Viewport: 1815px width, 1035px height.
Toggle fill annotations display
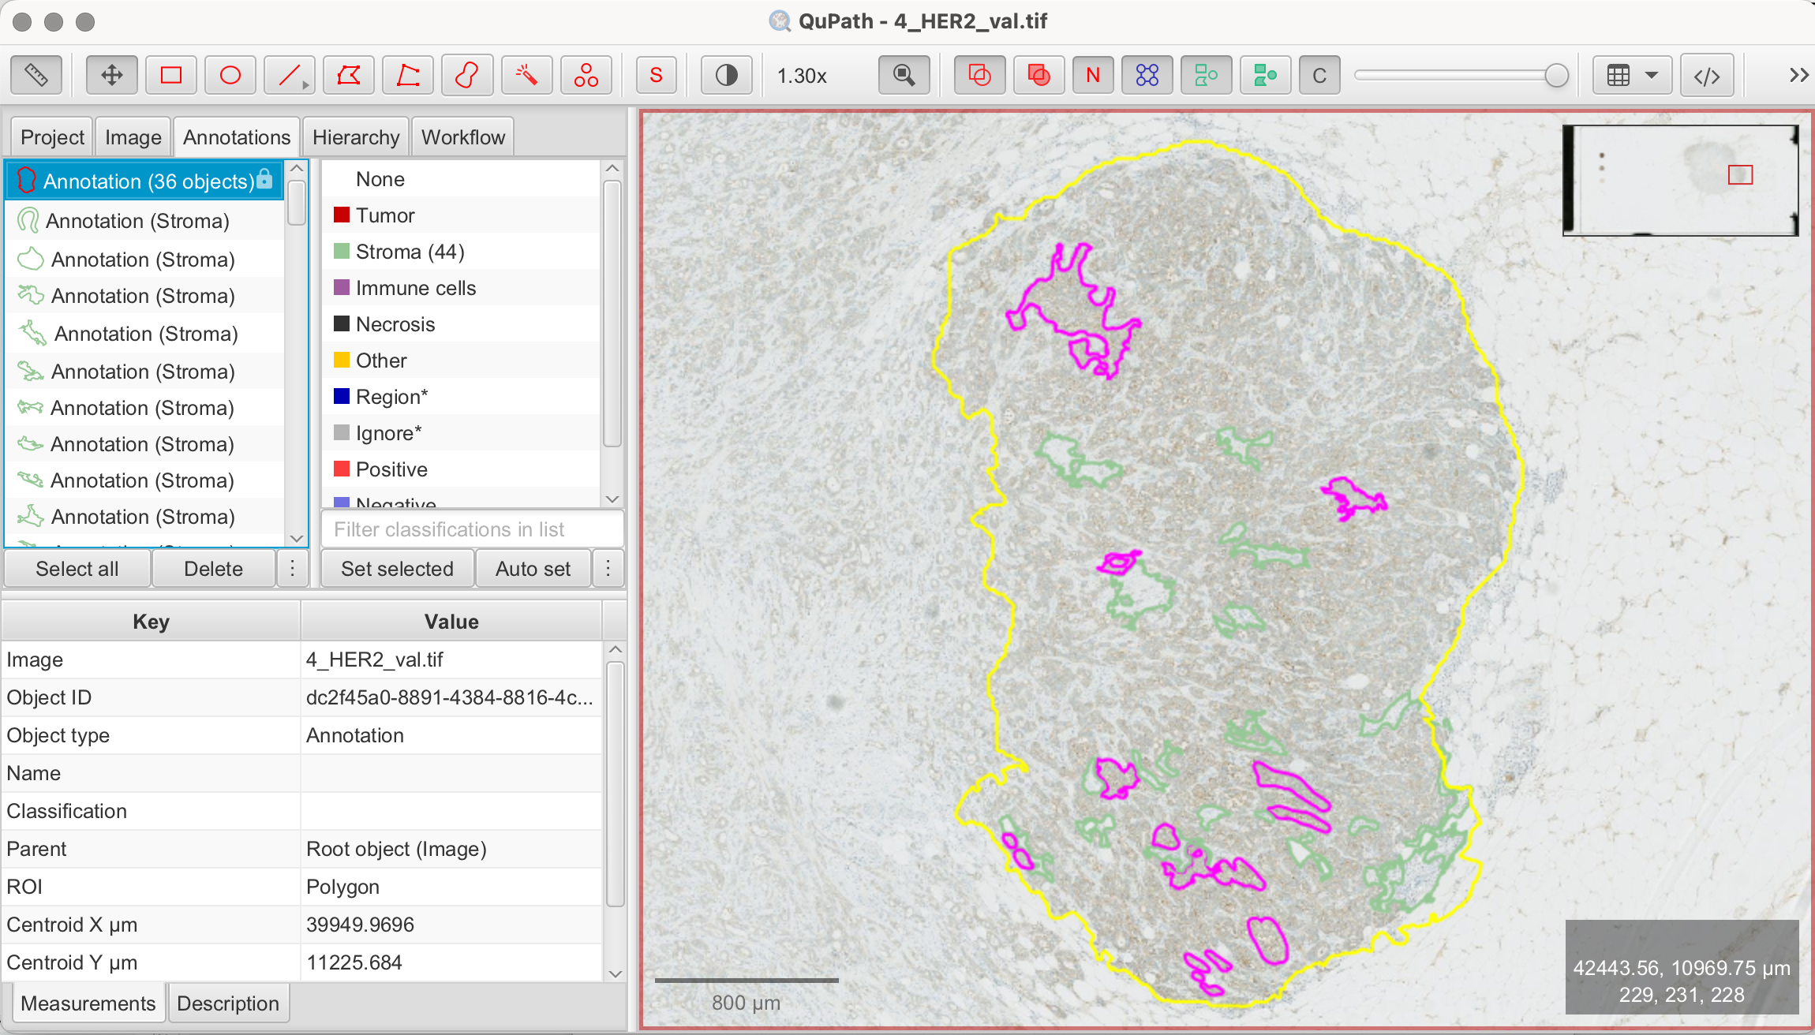pos(1038,76)
